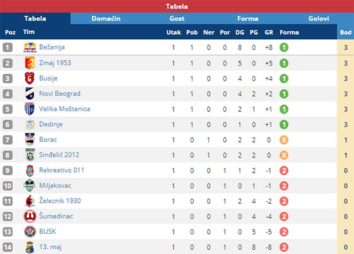Click the Bod column header
The height and width of the screenshot is (254, 354).
point(346,32)
